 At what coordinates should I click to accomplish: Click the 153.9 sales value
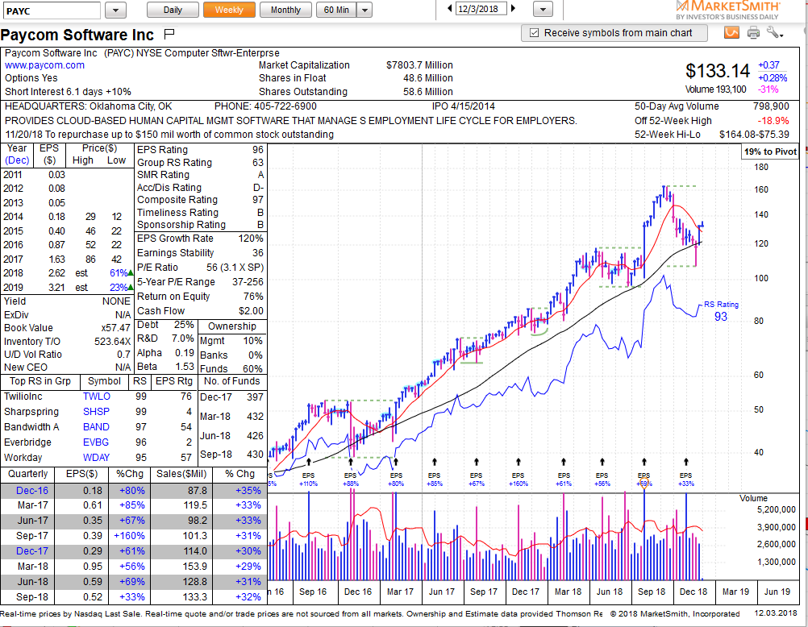click(195, 567)
